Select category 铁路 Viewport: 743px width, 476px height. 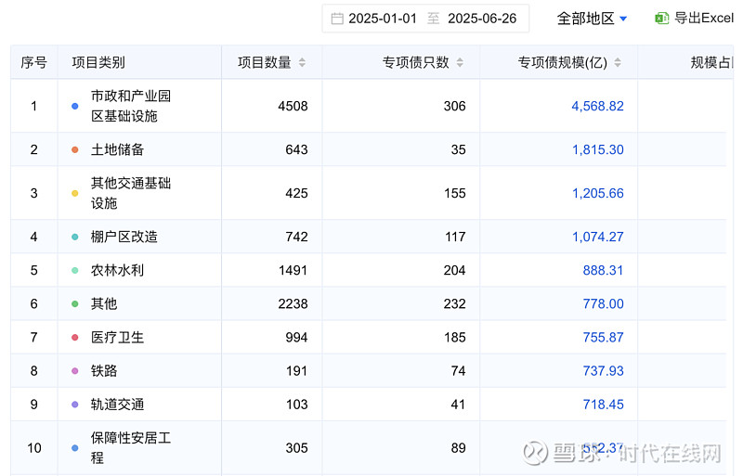(104, 371)
